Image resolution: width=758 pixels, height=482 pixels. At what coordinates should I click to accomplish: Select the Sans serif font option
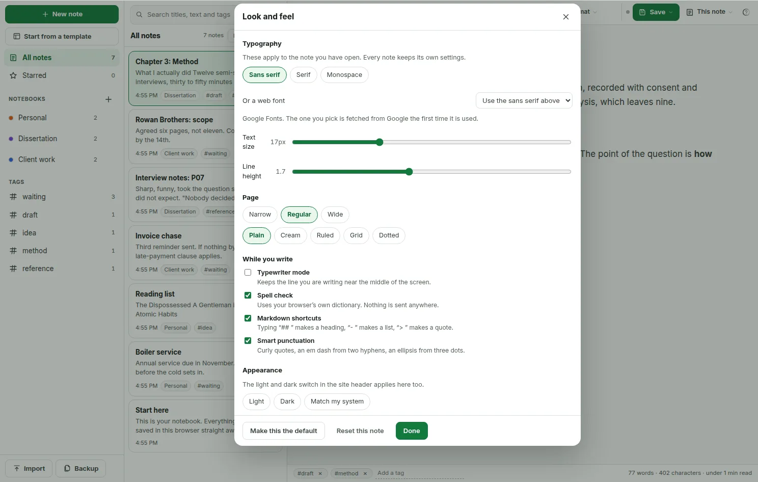(x=264, y=75)
